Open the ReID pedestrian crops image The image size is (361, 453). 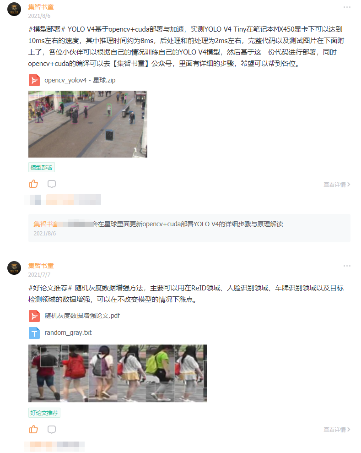[118, 373]
